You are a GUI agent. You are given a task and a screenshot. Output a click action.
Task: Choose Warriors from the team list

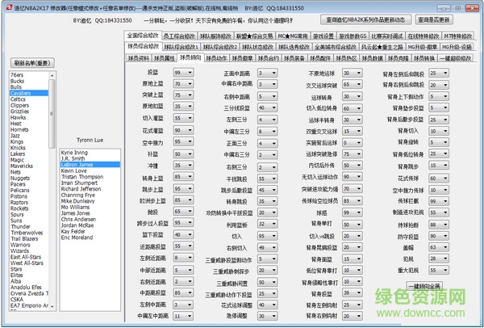[x=22, y=244]
